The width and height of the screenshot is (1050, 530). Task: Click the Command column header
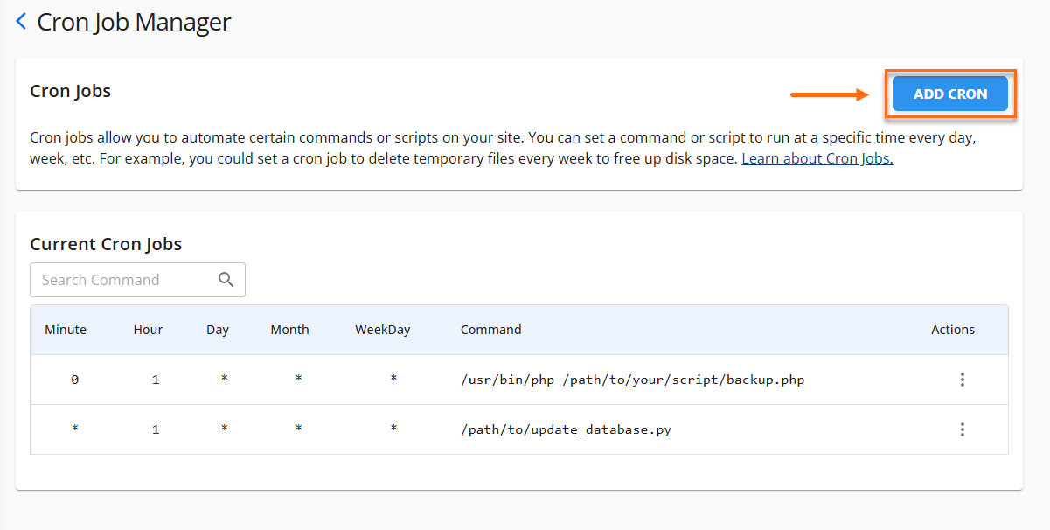click(490, 330)
